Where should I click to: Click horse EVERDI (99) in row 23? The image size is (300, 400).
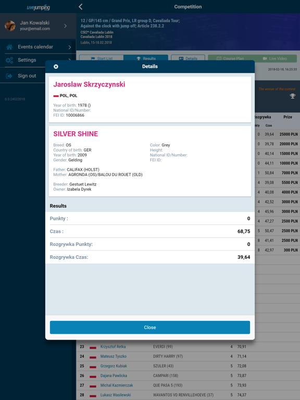point(162,347)
